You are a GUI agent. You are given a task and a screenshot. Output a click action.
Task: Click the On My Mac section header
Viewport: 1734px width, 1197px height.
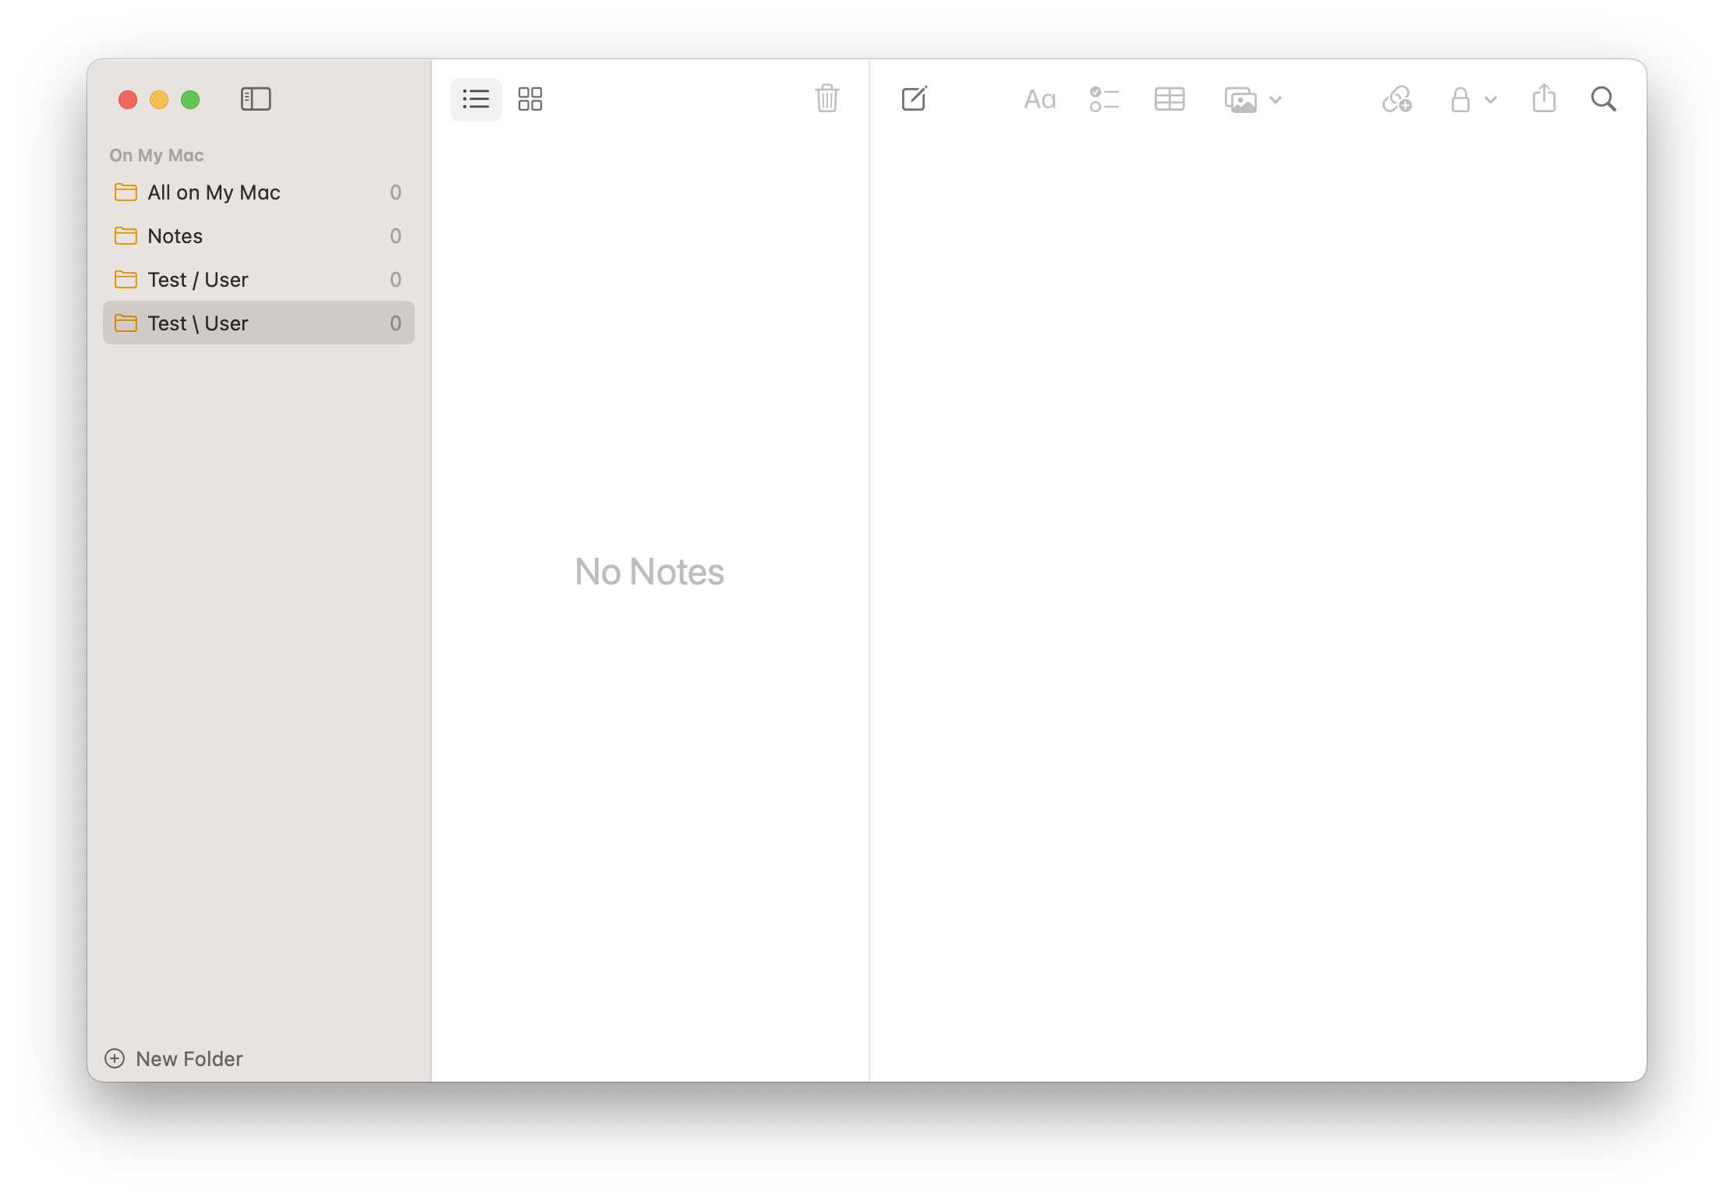coord(157,155)
